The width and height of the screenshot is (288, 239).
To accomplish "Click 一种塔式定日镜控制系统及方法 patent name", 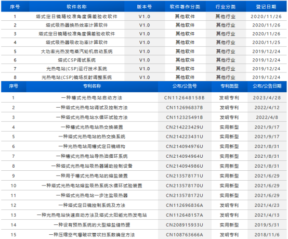I will [92, 205].
